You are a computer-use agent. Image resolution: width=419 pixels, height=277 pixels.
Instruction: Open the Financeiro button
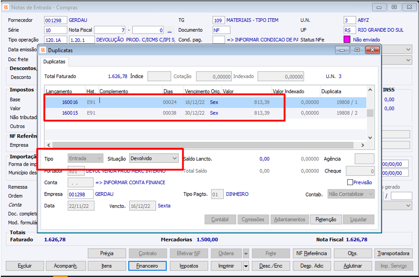click(147, 266)
